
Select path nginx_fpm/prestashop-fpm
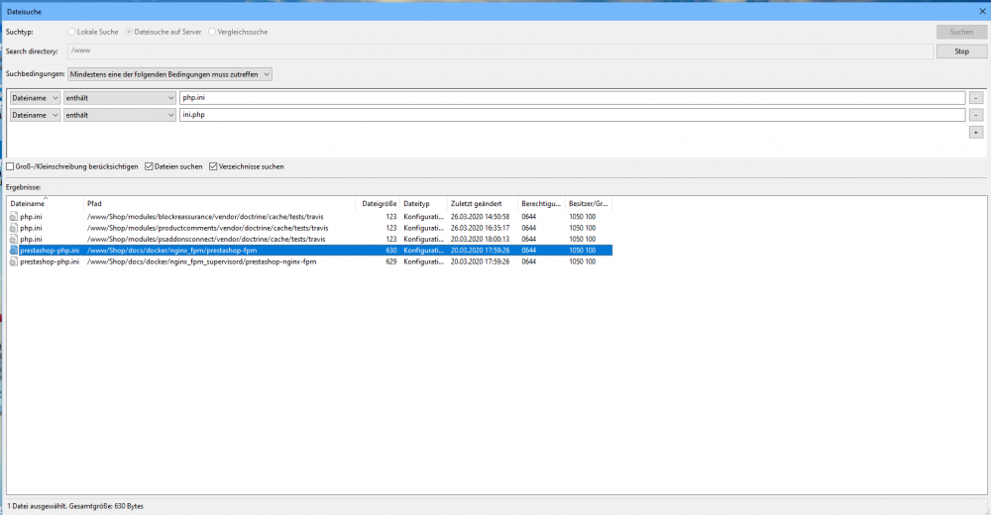point(171,251)
